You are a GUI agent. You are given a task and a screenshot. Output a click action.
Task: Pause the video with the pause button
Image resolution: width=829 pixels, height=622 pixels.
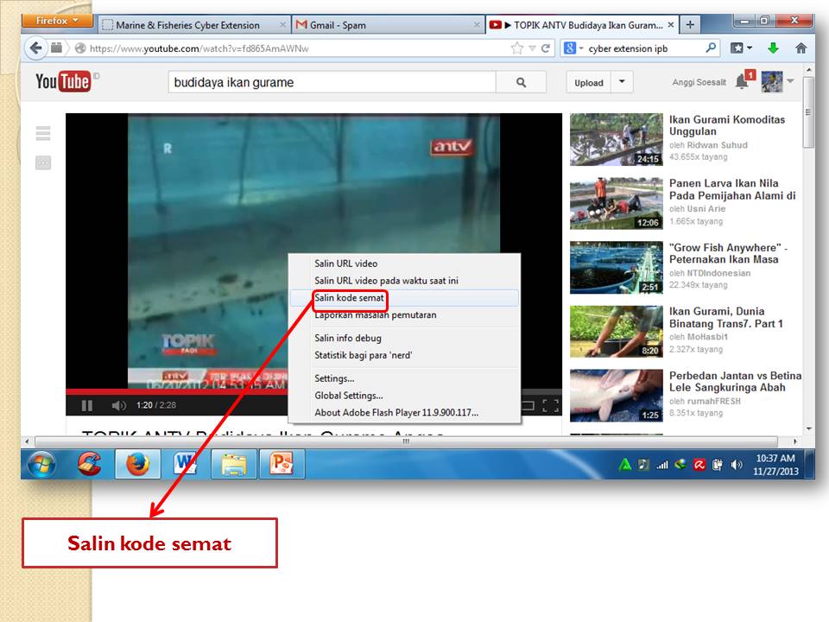(x=86, y=405)
